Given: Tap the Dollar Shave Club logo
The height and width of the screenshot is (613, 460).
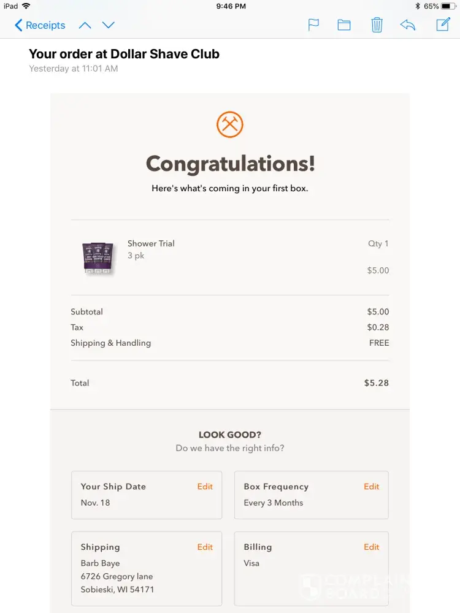Looking at the screenshot, I should (230, 124).
